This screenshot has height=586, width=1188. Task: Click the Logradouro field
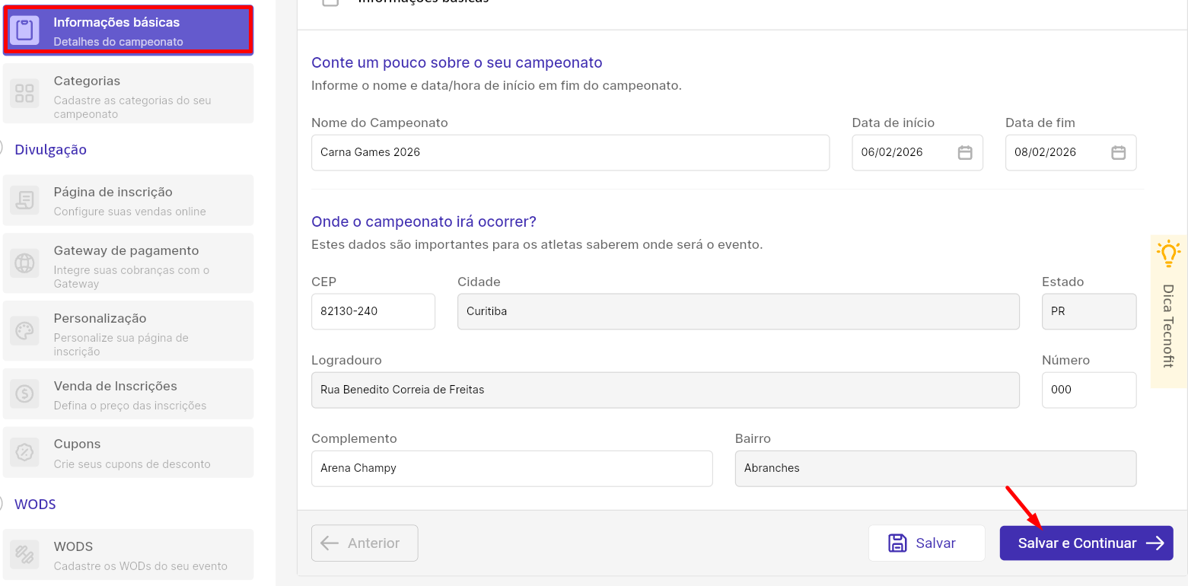pyautogui.click(x=665, y=390)
